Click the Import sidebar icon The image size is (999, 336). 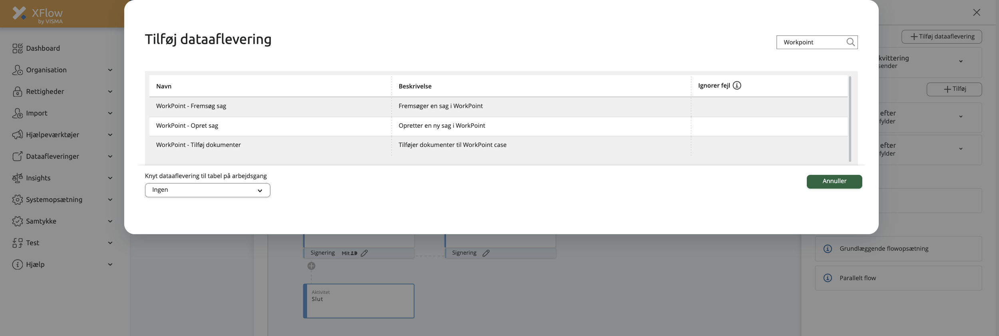point(17,113)
